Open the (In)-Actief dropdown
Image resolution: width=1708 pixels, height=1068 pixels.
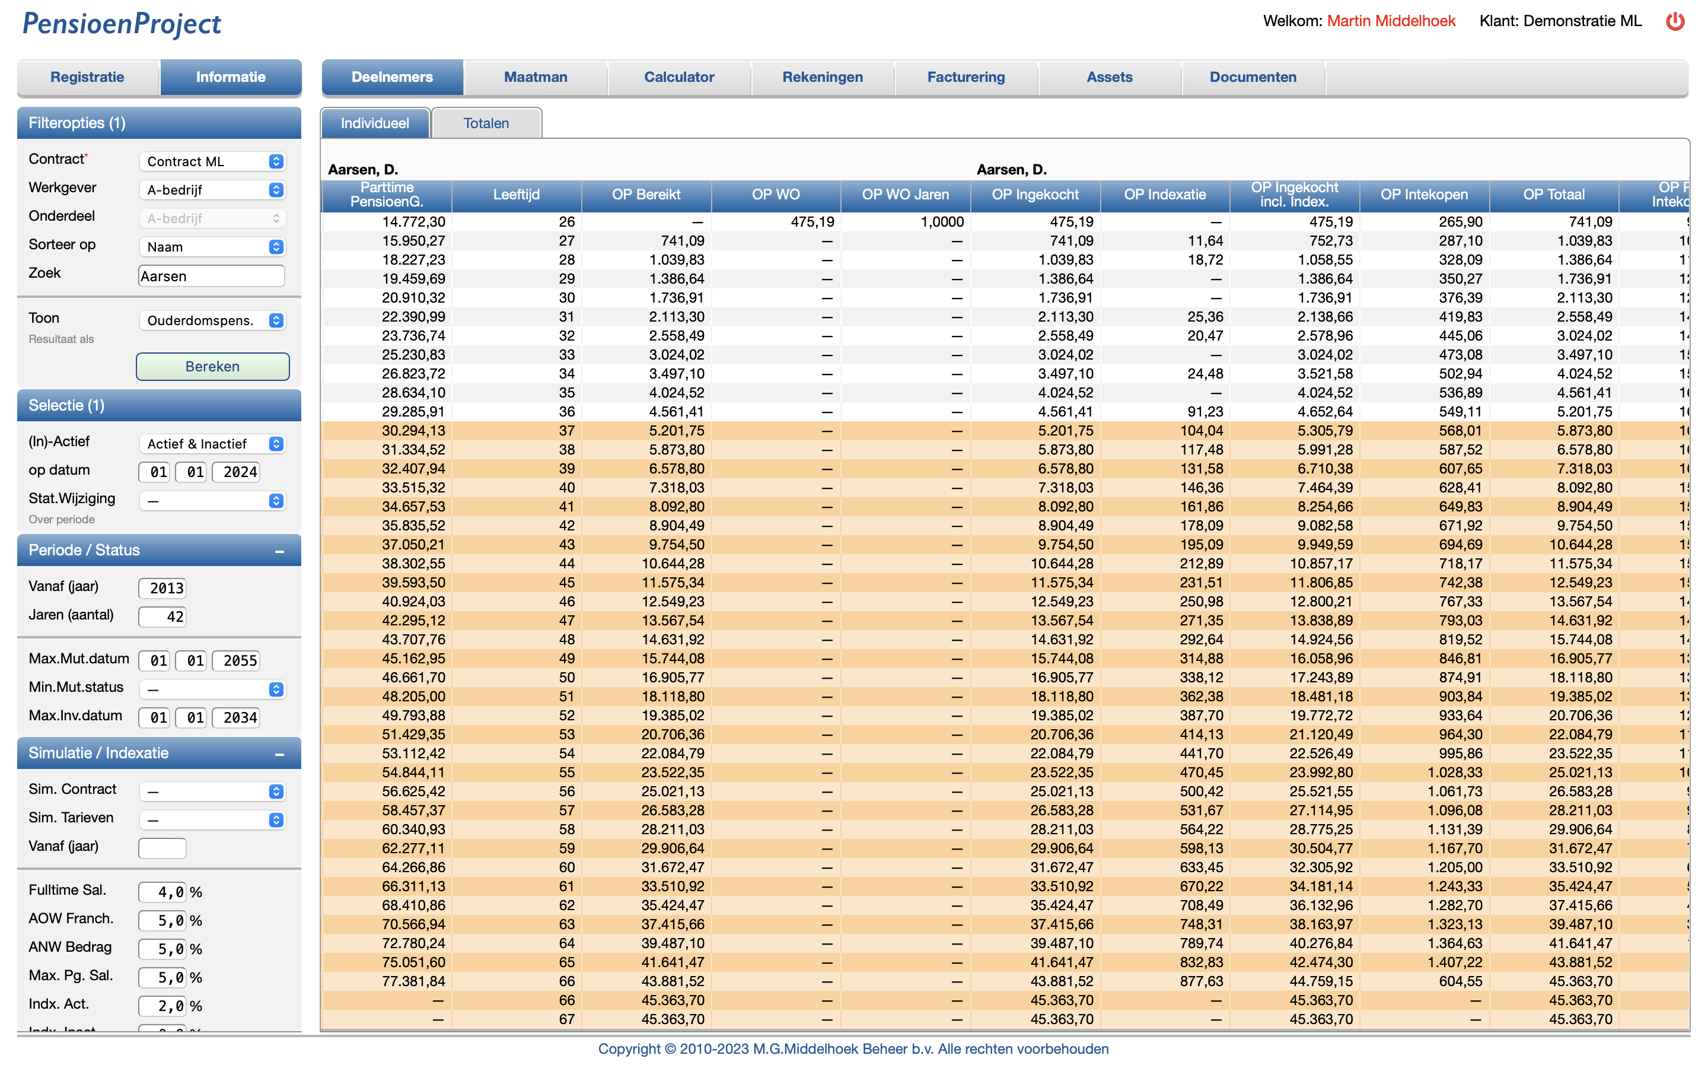[x=212, y=444]
